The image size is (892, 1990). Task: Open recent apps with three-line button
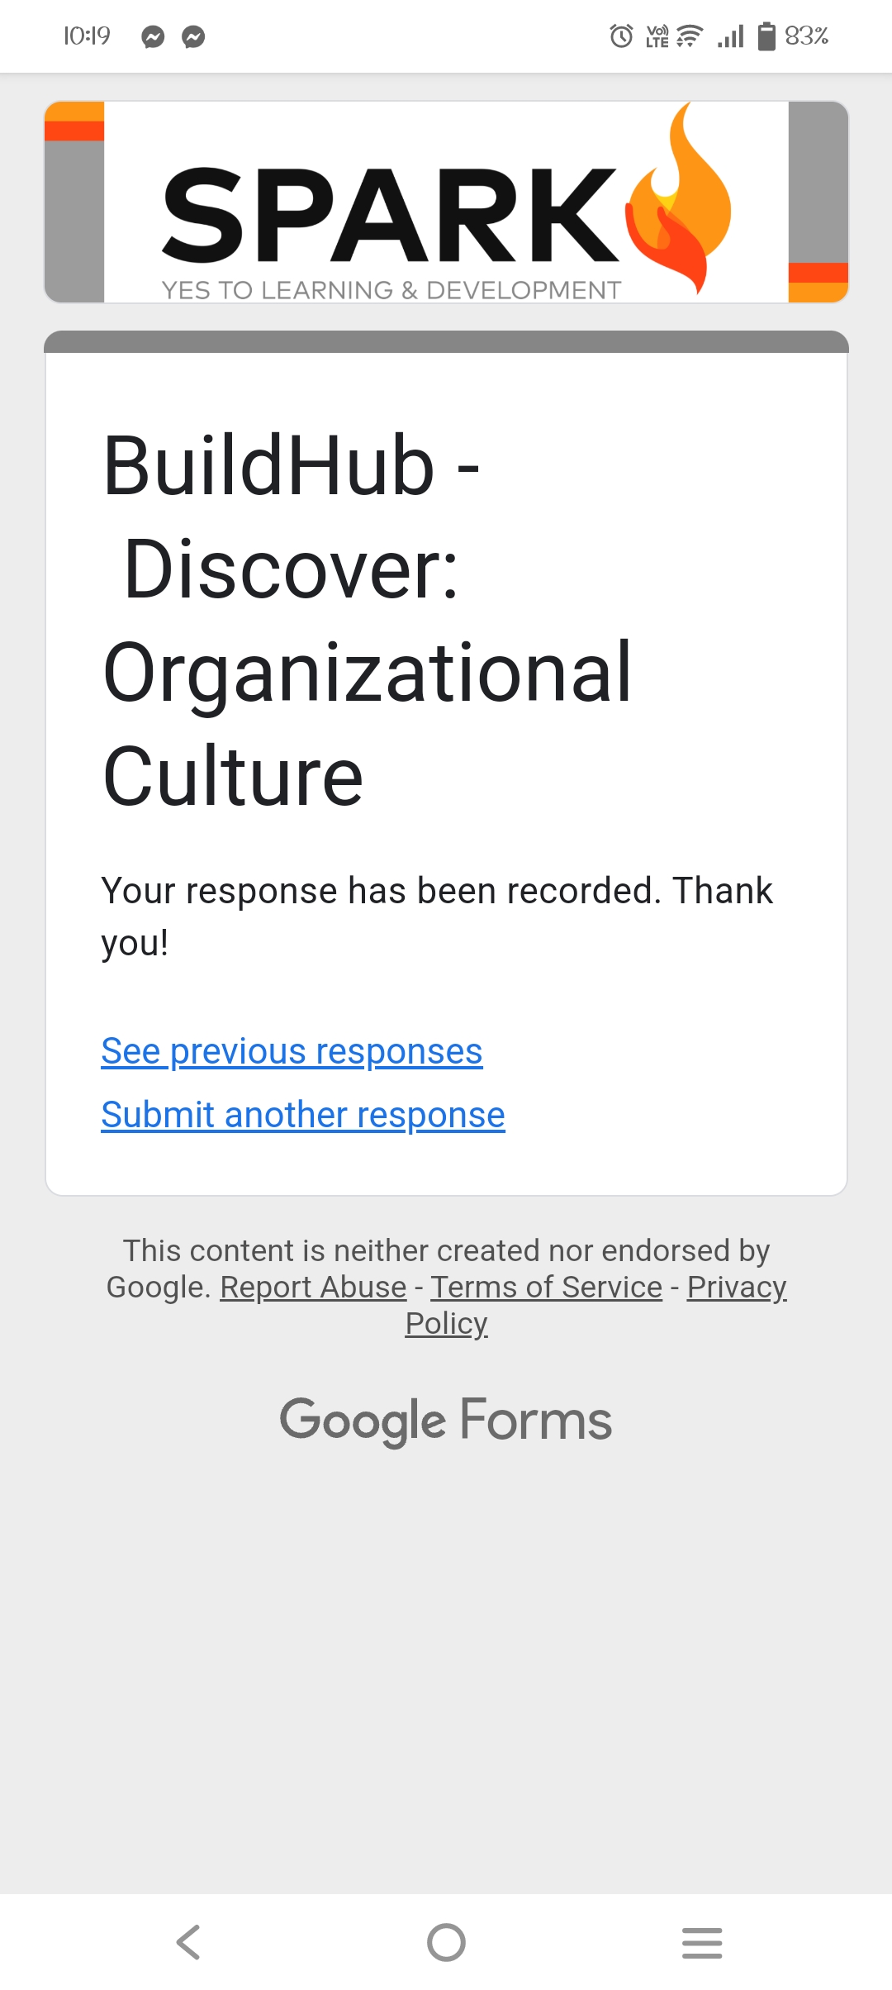click(x=702, y=1942)
